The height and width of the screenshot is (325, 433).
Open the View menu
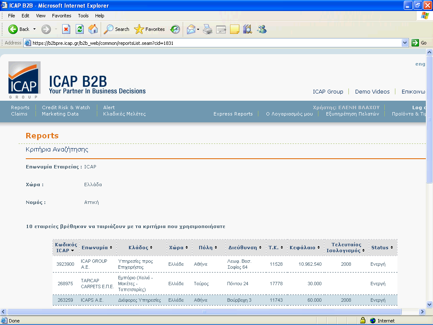(41, 16)
